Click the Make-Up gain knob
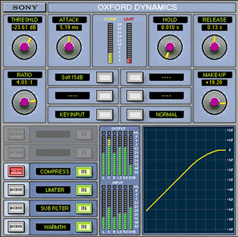Image resolution: width=238 pixels, height=237 pixels. 214,102
